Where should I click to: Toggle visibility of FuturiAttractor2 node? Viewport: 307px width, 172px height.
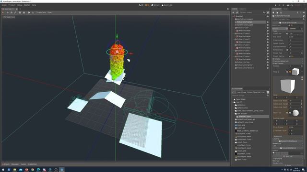[x=268, y=68]
